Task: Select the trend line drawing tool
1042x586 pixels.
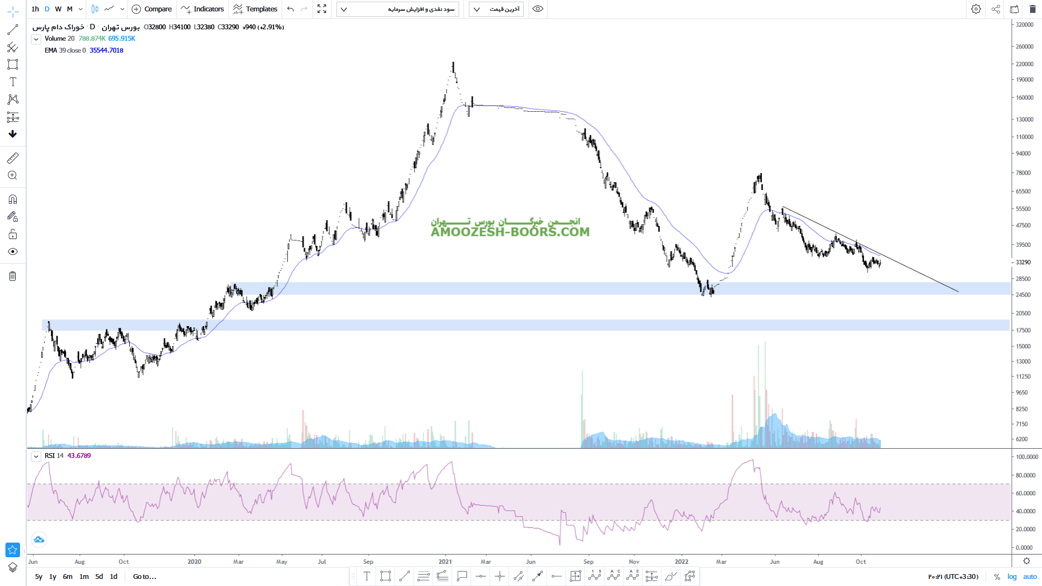Action: [12, 30]
